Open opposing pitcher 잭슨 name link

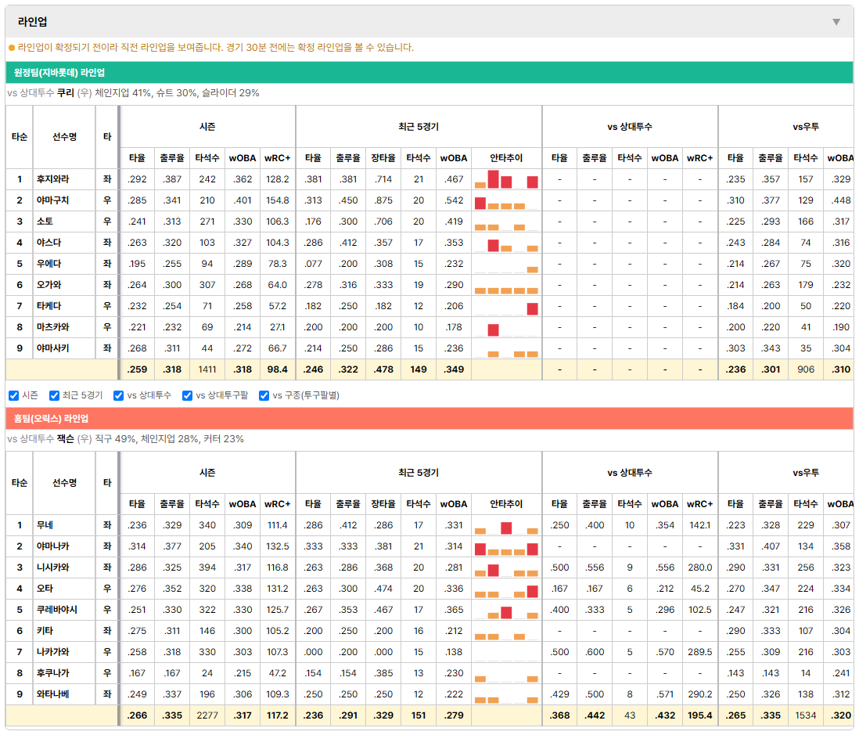pos(65,439)
